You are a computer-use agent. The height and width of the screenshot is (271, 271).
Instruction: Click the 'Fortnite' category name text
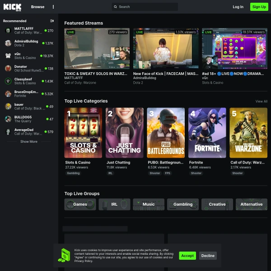196,163
